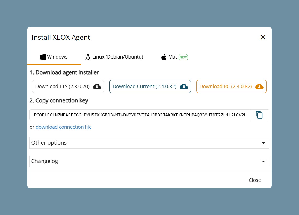The image size is (299, 215).
Task: Switch to the Windows tab
Action: (x=54, y=57)
